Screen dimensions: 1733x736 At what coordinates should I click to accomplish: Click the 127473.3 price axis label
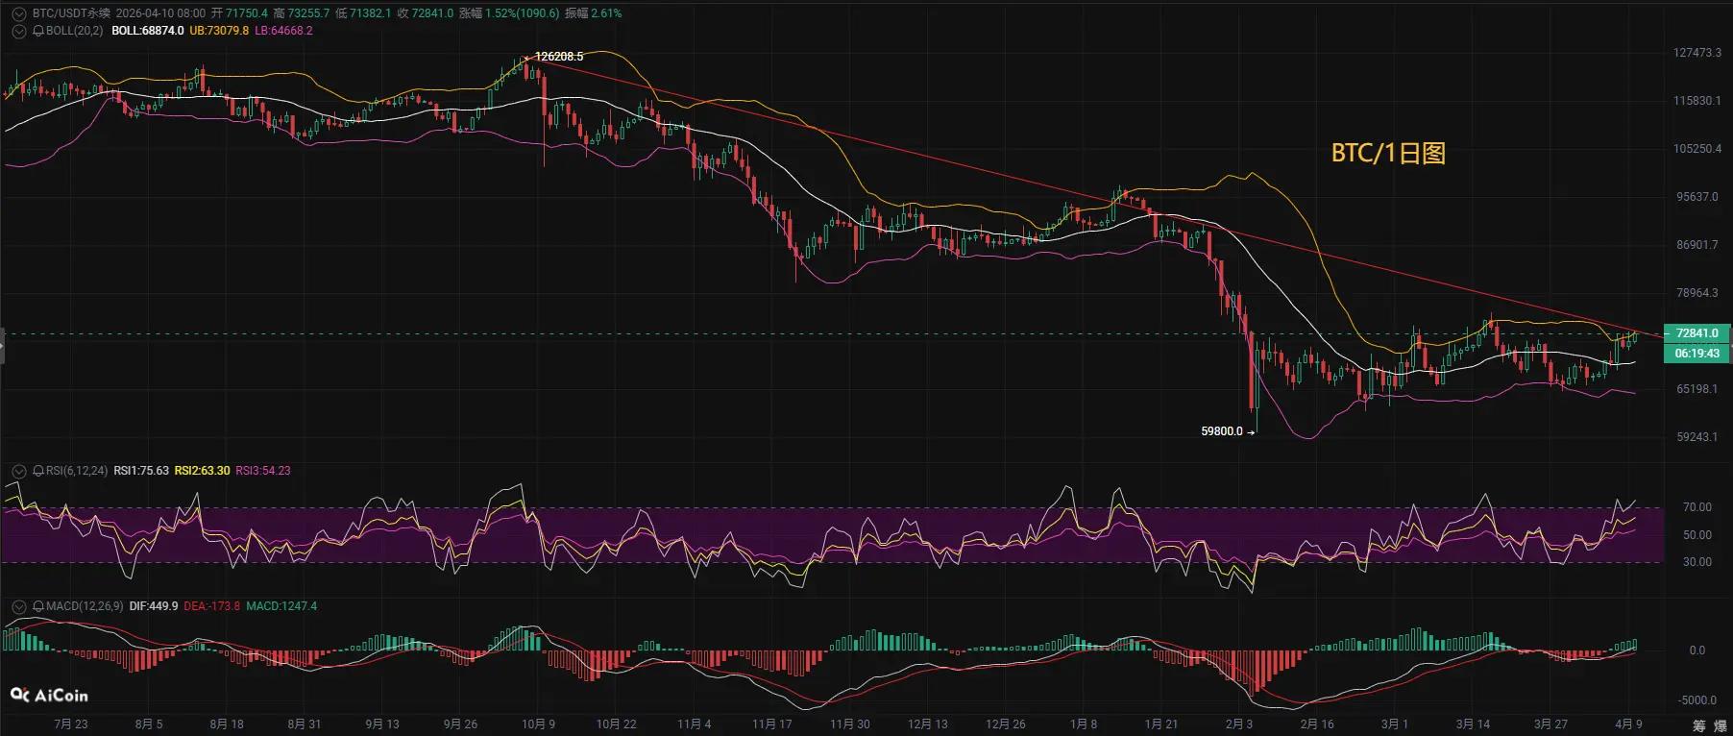[1697, 53]
